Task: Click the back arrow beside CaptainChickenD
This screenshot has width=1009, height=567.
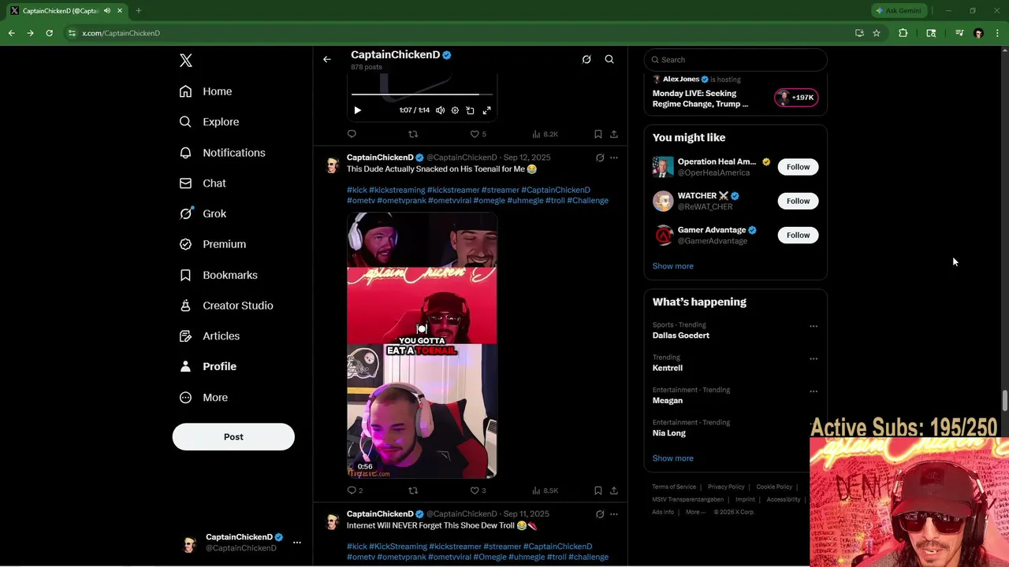Action: [327, 59]
